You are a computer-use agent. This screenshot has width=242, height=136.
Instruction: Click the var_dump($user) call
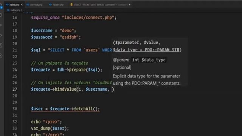(50, 128)
